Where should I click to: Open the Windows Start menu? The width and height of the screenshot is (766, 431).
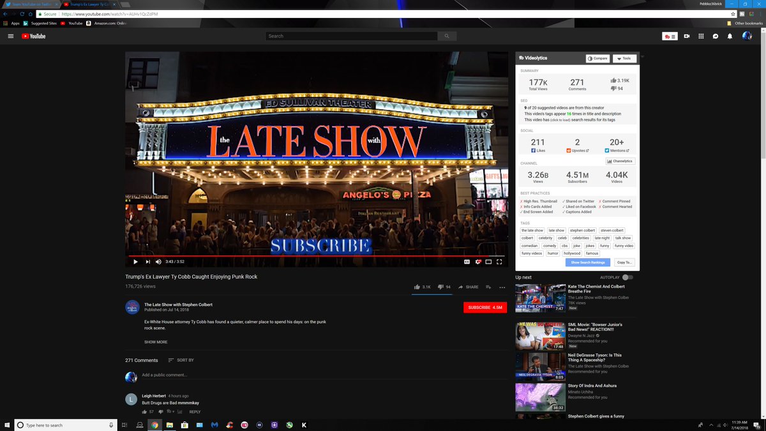6,425
